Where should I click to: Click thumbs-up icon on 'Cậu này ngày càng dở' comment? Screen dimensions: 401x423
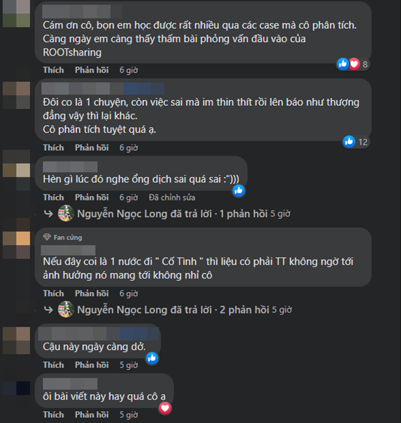(152, 359)
